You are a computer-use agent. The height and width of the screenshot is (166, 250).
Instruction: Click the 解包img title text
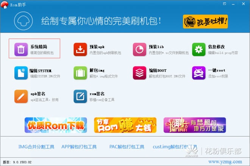pos(97,70)
